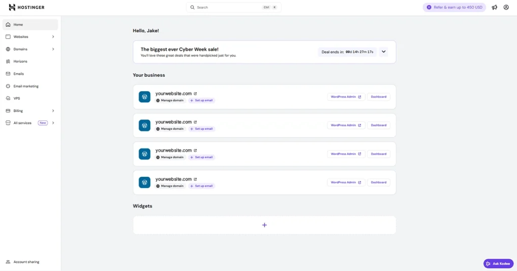517x271 pixels.
Task: Open Ask Kodee chat button
Action: 498,263
